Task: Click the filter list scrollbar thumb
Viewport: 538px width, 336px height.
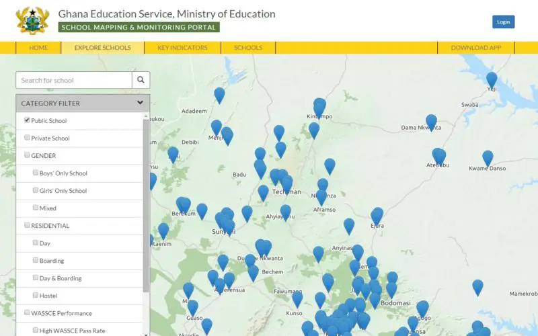Action: coord(146,206)
